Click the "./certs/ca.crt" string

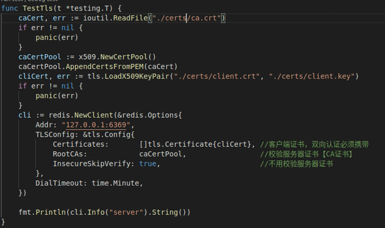[x=186, y=18]
